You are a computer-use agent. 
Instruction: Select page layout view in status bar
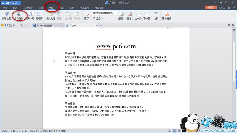(174, 131)
